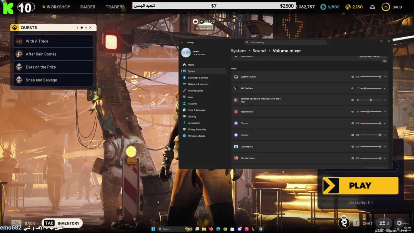Mute ARC Raiders in the volume mixer

click(353, 88)
